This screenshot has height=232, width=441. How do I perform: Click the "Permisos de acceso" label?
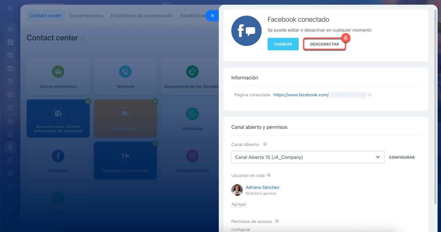pos(252,222)
